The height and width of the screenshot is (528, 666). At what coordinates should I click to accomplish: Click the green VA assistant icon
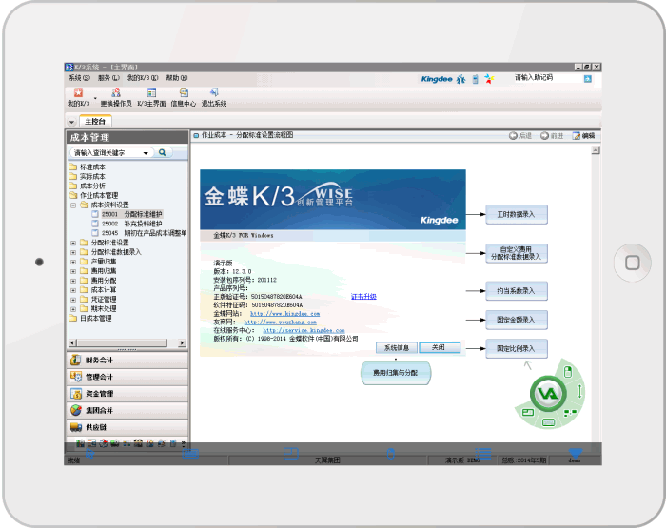click(547, 393)
